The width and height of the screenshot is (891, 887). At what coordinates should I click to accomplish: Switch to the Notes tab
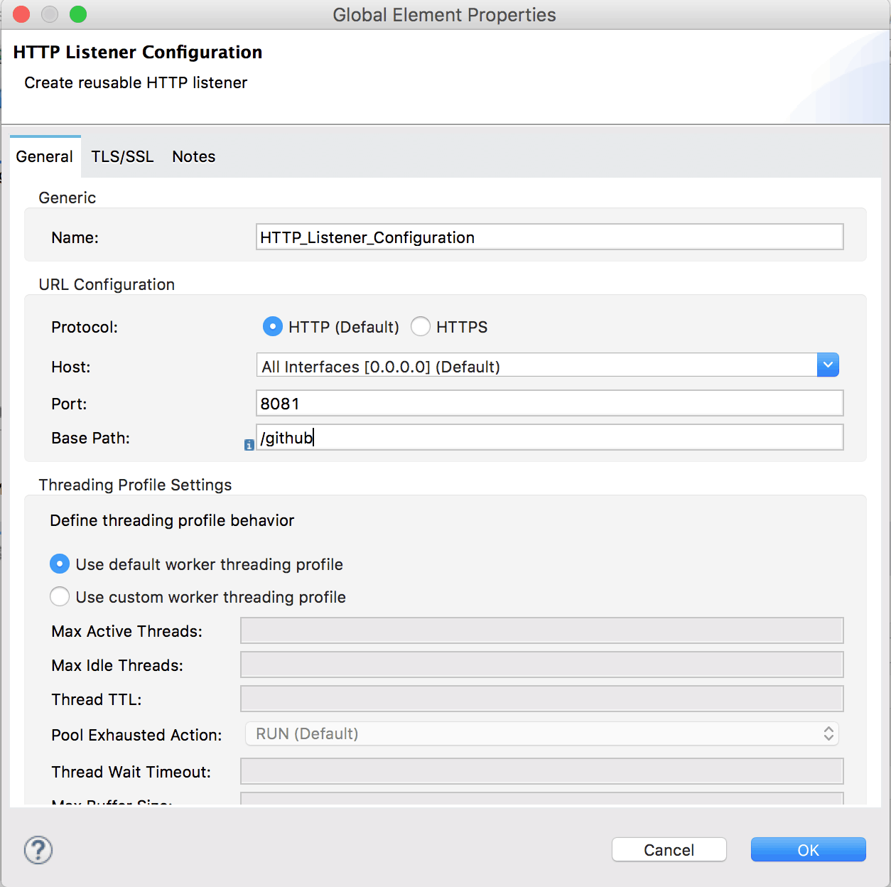194,156
